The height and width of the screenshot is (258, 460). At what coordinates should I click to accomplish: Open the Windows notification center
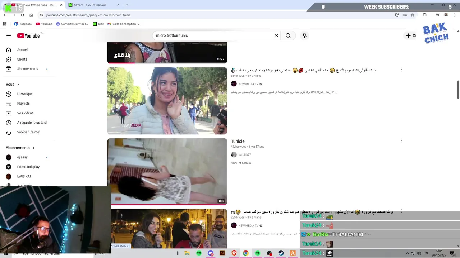(452, 253)
